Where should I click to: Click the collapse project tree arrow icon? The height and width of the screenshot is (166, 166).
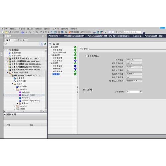[x=46, y=36]
